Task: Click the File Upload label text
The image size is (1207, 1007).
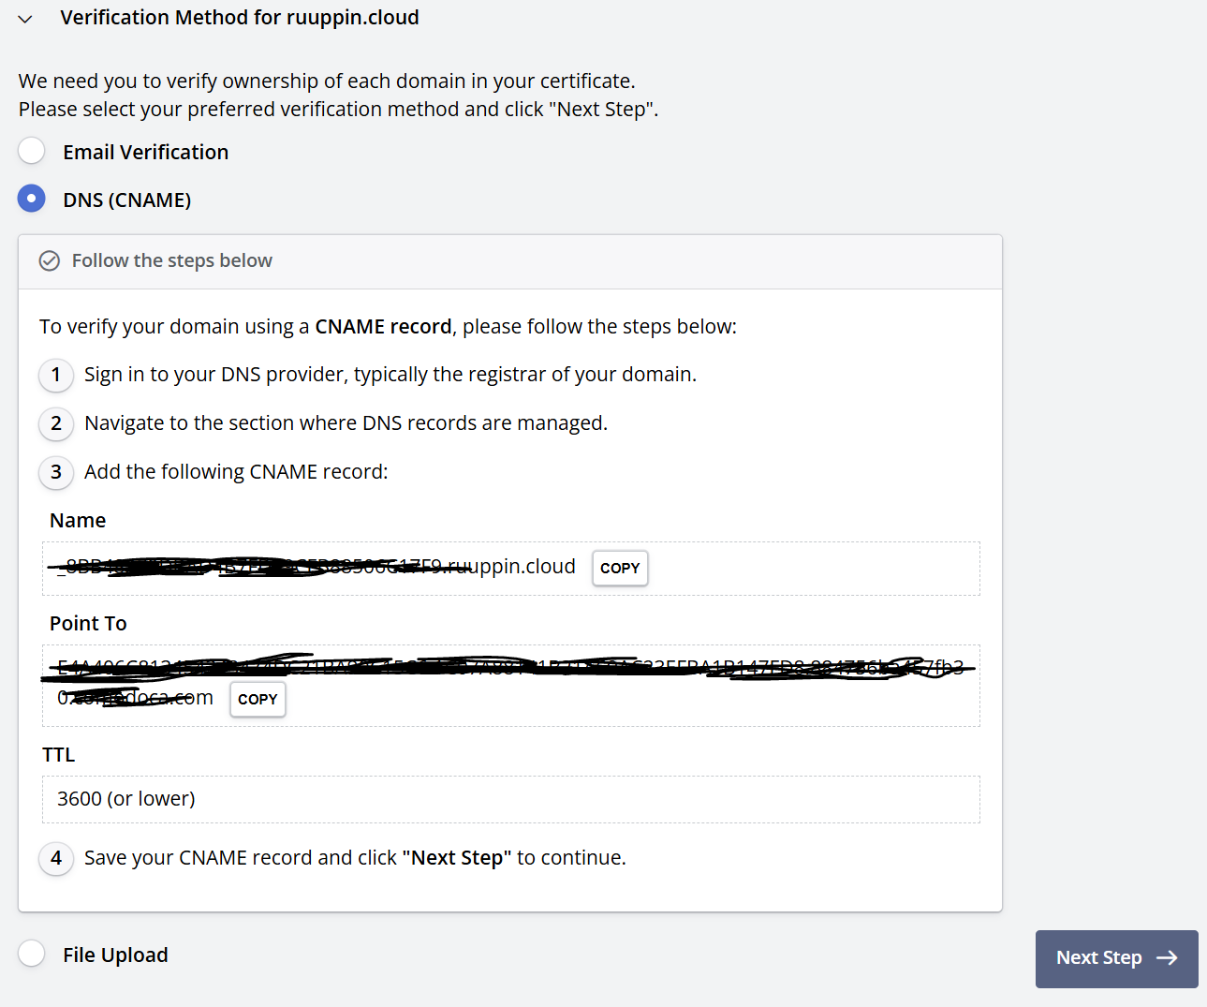Action: [x=116, y=955]
